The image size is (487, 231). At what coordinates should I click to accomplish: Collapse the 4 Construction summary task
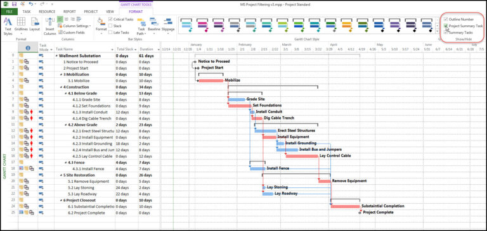61,87
